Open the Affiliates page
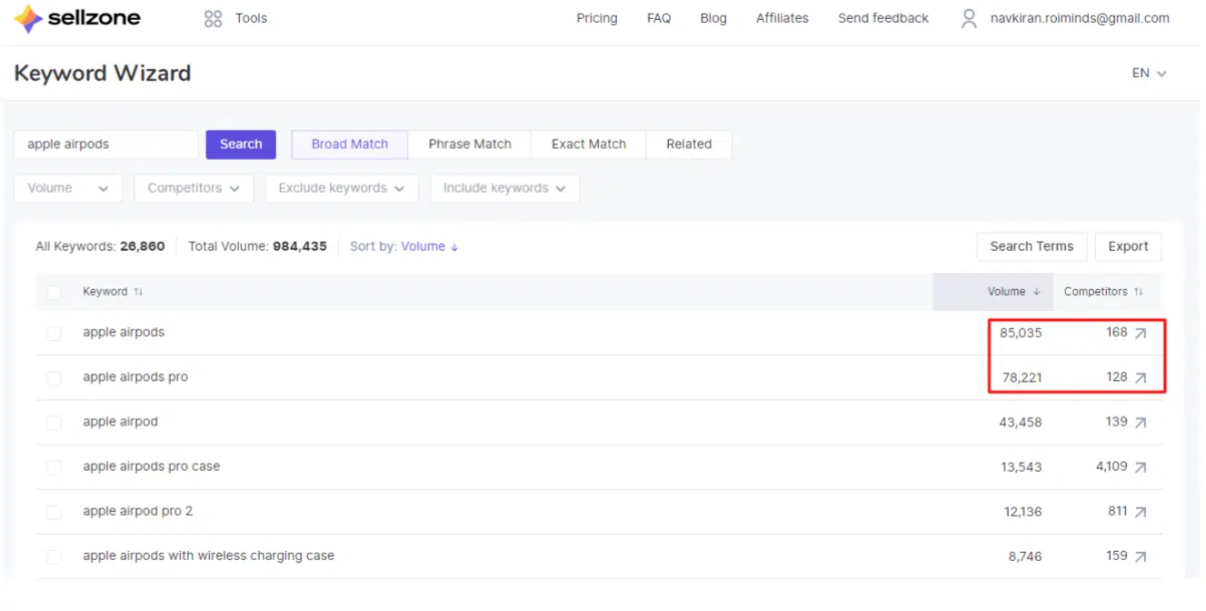Screen dimensions: 1206x611 tap(782, 18)
